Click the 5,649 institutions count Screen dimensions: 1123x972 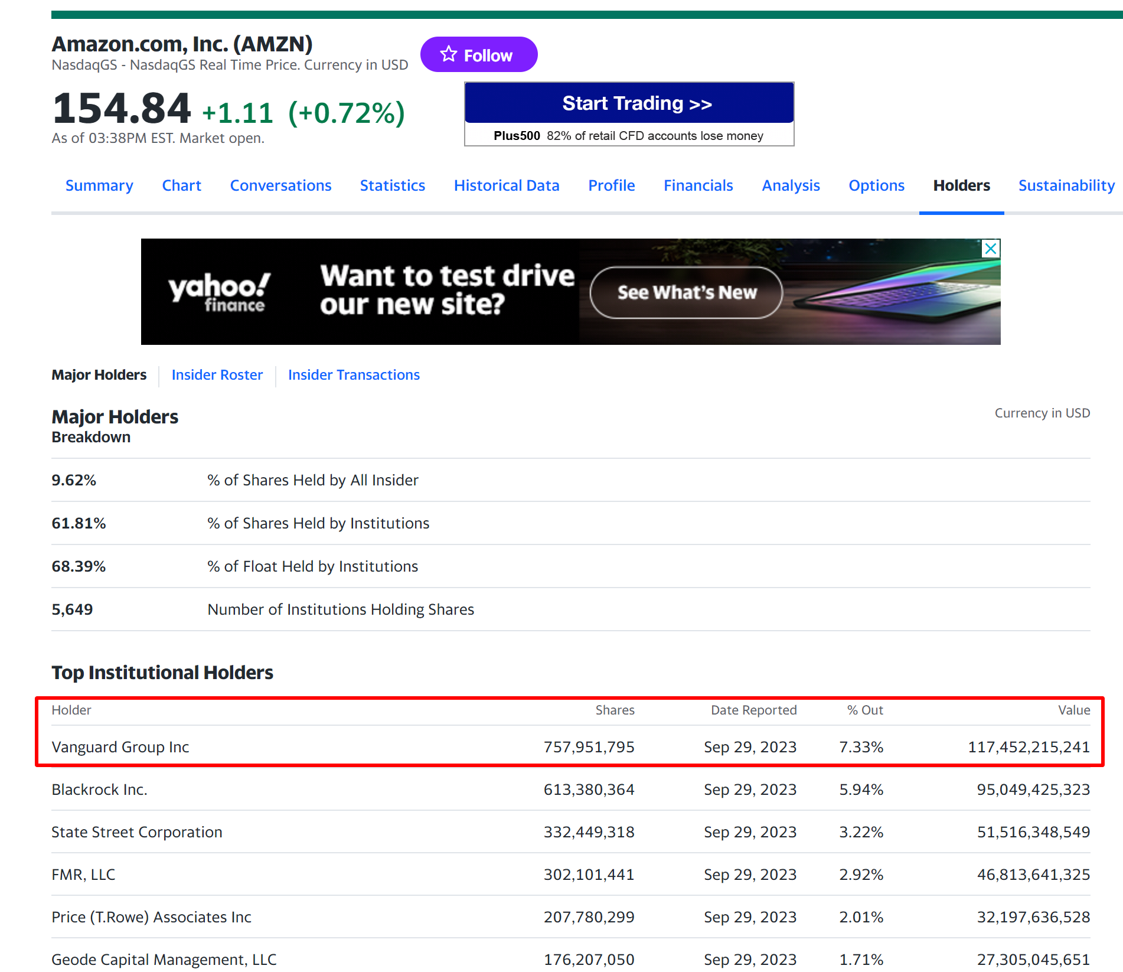click(x=72, y=609)
